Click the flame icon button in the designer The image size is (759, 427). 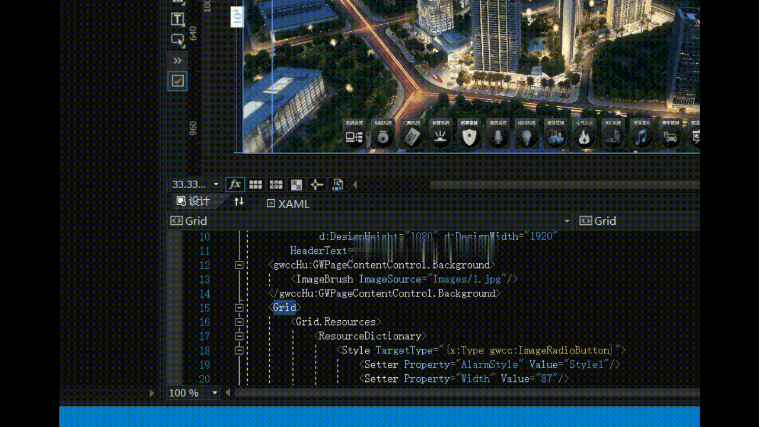point(584,138)
